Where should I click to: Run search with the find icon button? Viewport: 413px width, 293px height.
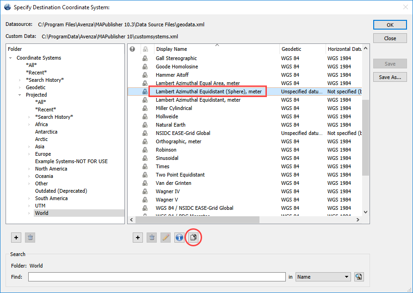pyautogui.click(x=359, y=277)
